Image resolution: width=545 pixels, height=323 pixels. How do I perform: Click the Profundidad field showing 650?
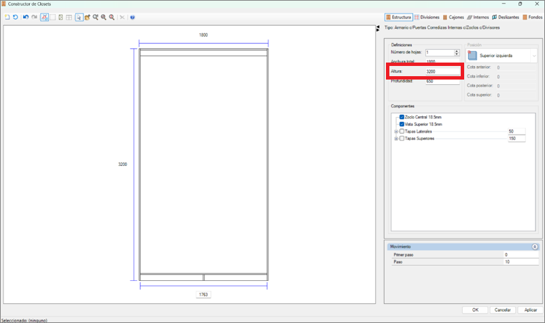click(x=442, y=82)
